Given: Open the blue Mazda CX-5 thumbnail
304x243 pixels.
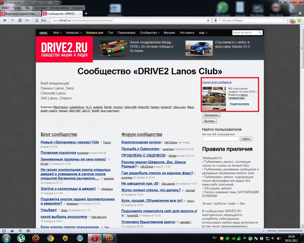Looking at the screenshot, I should point(199,48).
